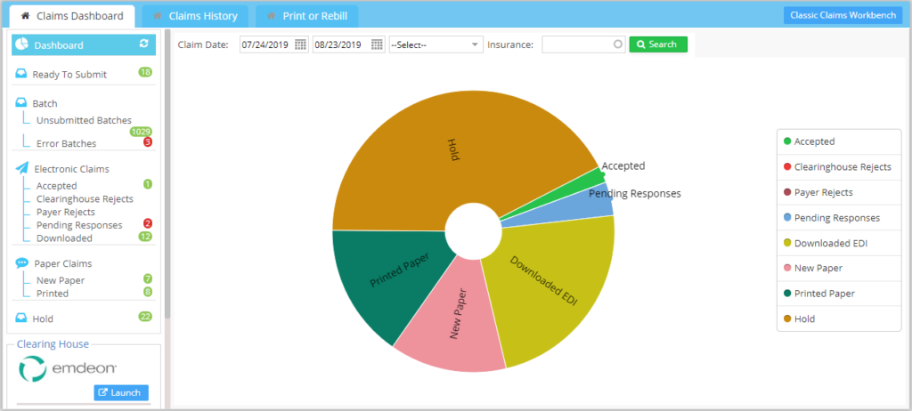912x411 pixels.
Task: Toggle Downloaded EDI in chart legend
Action: pos(839,243)
